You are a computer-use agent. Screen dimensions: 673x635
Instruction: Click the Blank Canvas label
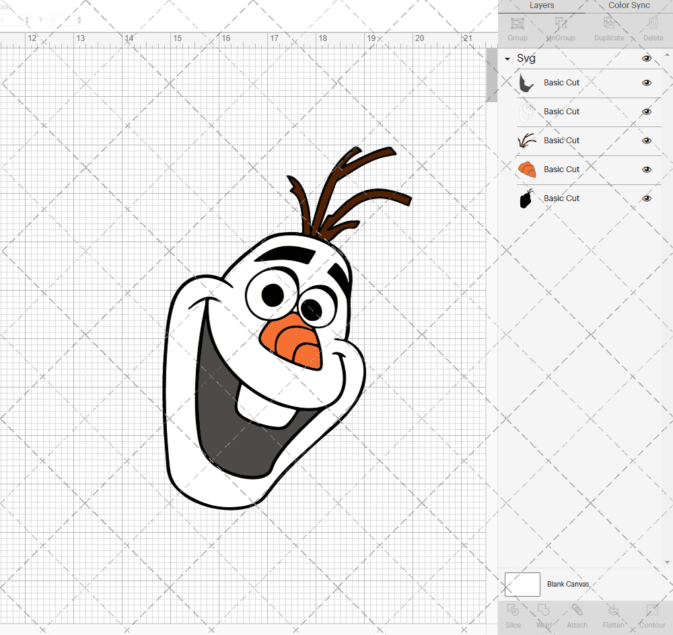pos(568,585)
